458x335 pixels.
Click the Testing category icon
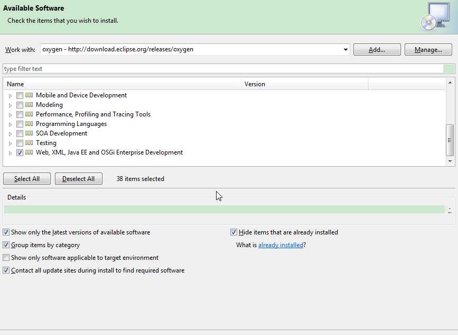(29, 143)
